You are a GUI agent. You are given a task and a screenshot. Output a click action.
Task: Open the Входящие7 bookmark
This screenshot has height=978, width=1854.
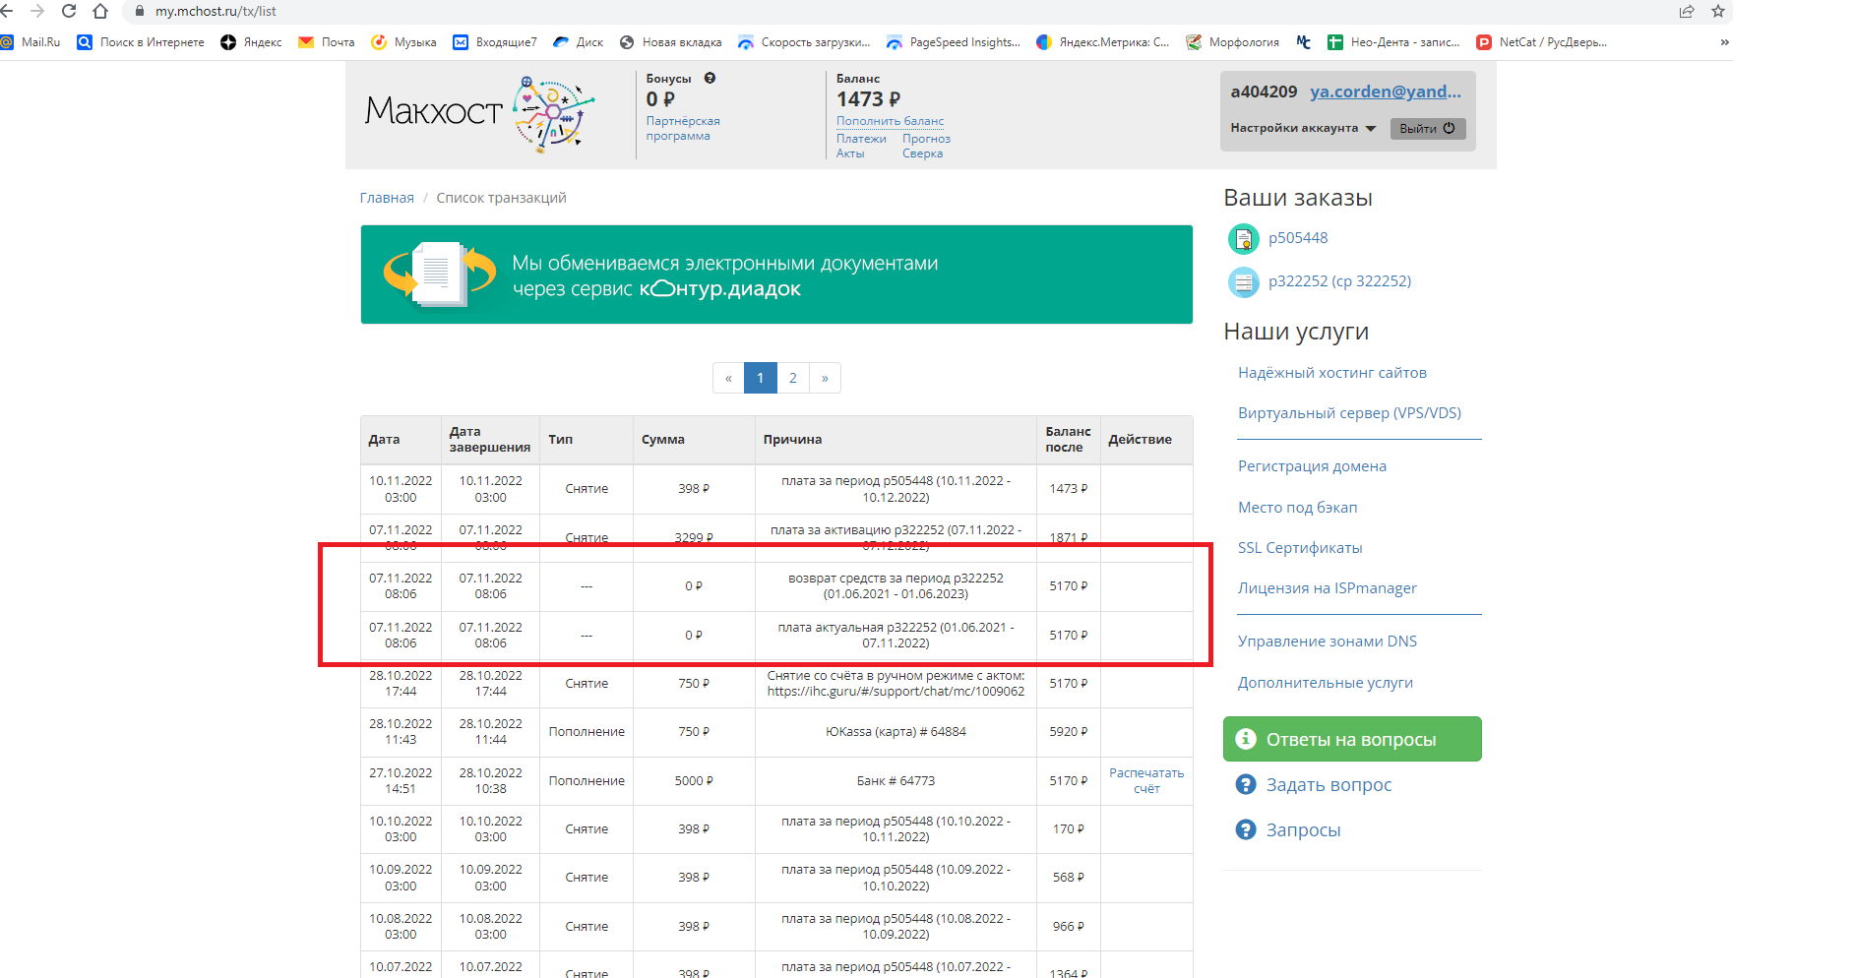[x=495, y=42]
